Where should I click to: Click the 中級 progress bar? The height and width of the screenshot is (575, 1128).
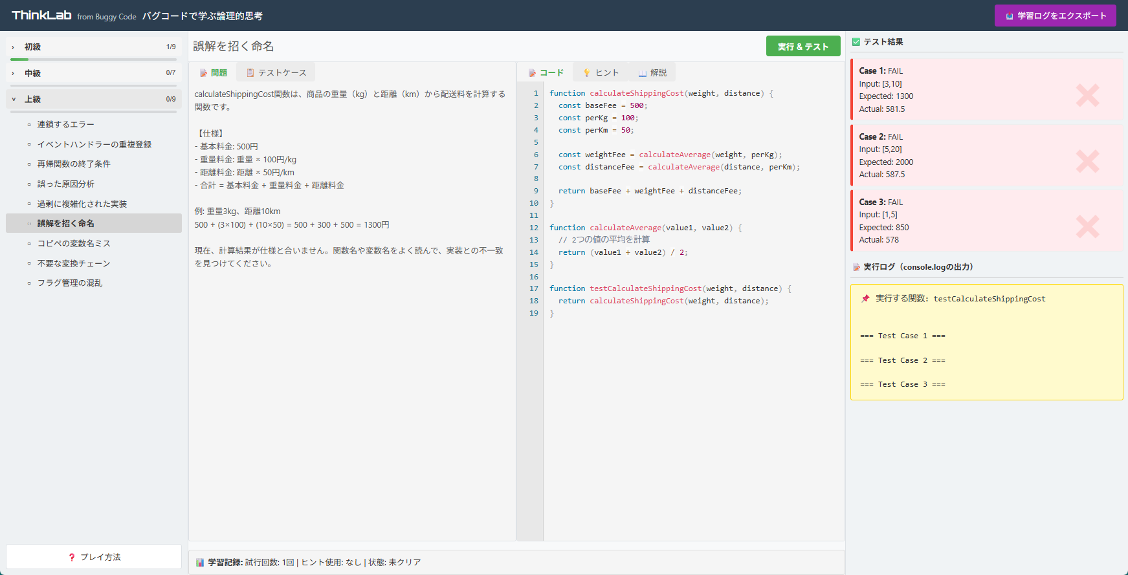[x=93, y=85]
